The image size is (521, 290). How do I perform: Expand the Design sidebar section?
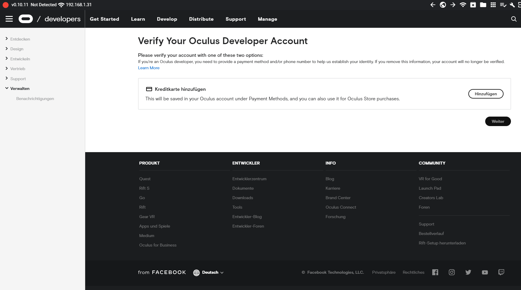pyautogui.click(x=14, y=49)
